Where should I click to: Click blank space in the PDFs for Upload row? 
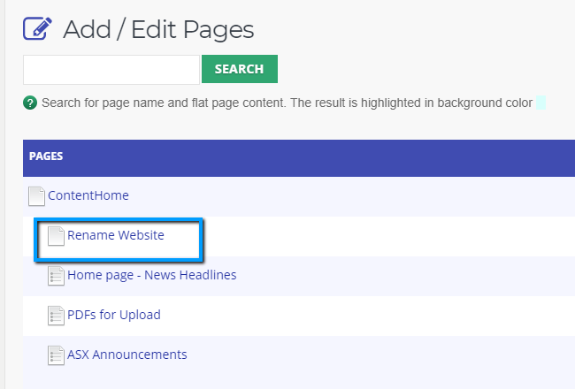367,316
